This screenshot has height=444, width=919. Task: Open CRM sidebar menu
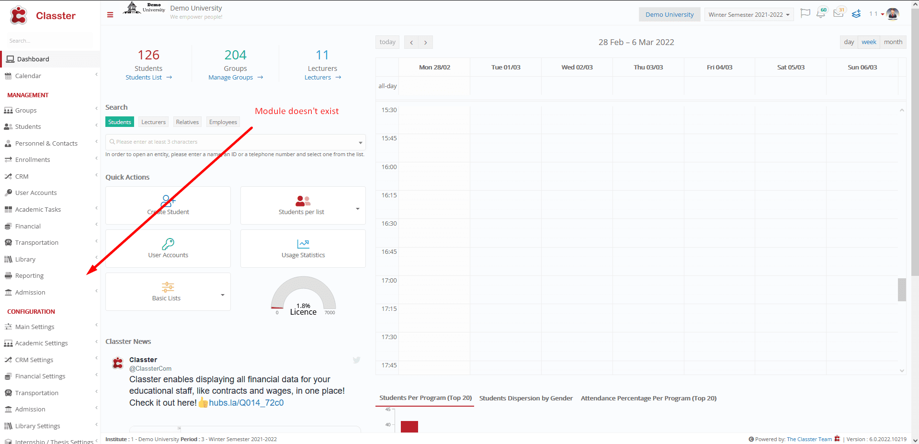[x=50, y=176]
